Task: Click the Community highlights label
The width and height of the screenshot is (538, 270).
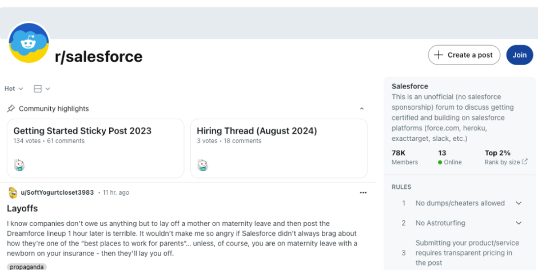Action: pyautogui.click(x=54, y=108)
